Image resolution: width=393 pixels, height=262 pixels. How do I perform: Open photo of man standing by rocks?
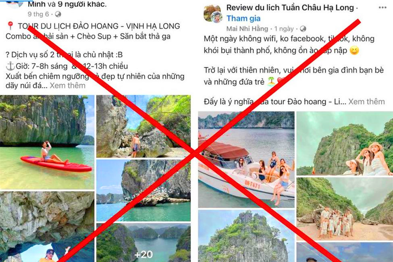(x=143, y=126)
